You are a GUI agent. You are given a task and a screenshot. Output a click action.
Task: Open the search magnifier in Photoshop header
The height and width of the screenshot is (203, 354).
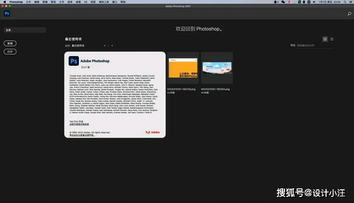click(x=349, y=14)
